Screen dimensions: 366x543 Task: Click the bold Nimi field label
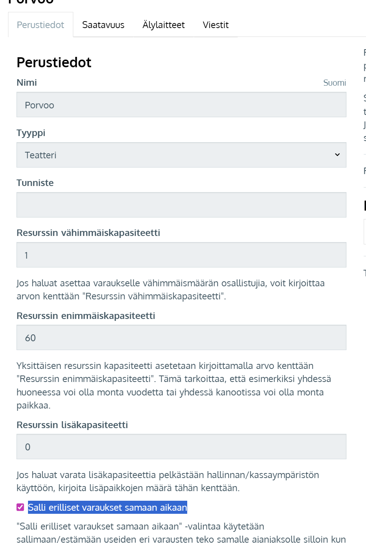point(27,83)
